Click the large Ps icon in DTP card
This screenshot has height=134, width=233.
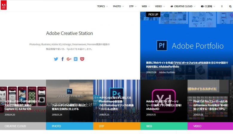(116, 93)
